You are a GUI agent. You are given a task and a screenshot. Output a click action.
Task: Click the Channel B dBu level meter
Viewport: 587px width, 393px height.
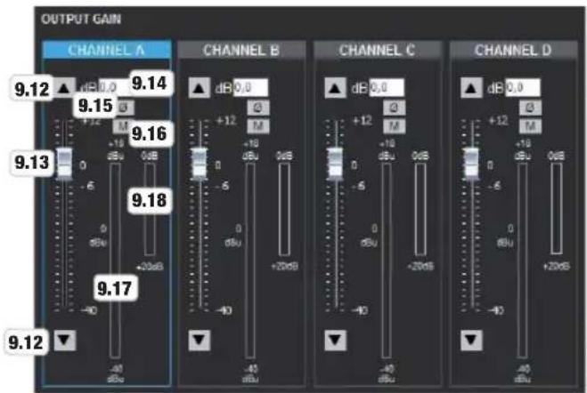pos(250,261)
